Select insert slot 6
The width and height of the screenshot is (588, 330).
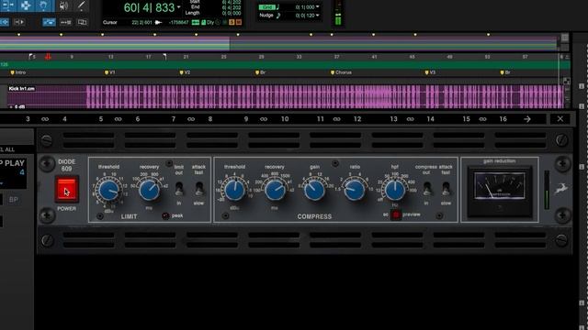pyautogui.click(x=138, y=119)
